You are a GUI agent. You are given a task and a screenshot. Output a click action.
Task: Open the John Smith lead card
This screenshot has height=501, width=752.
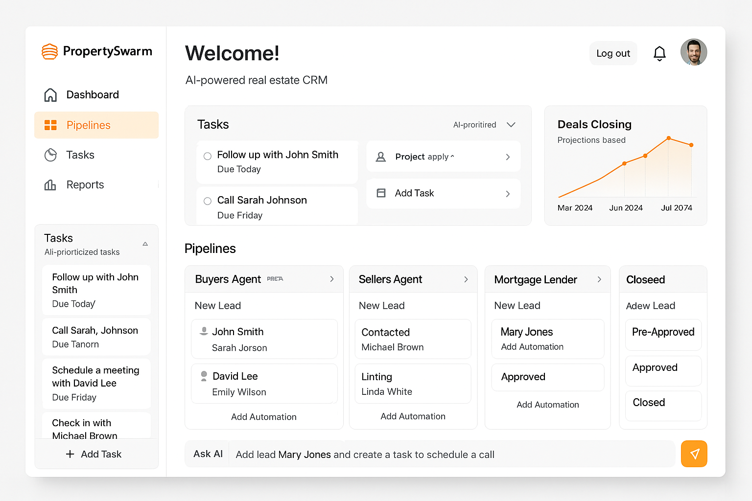264,339
